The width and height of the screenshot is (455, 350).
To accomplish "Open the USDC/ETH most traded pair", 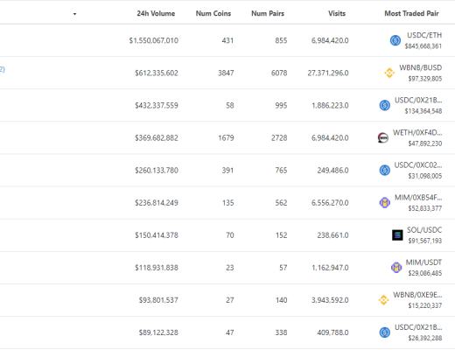I will tap(424, 35).
